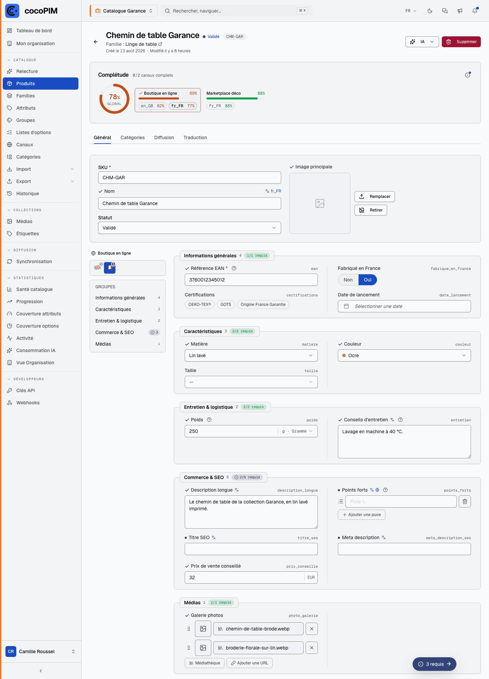Switch to the Traduction tab
Image resolution: width=489 pixels, height=679 pixels.
tap(195, 137)
